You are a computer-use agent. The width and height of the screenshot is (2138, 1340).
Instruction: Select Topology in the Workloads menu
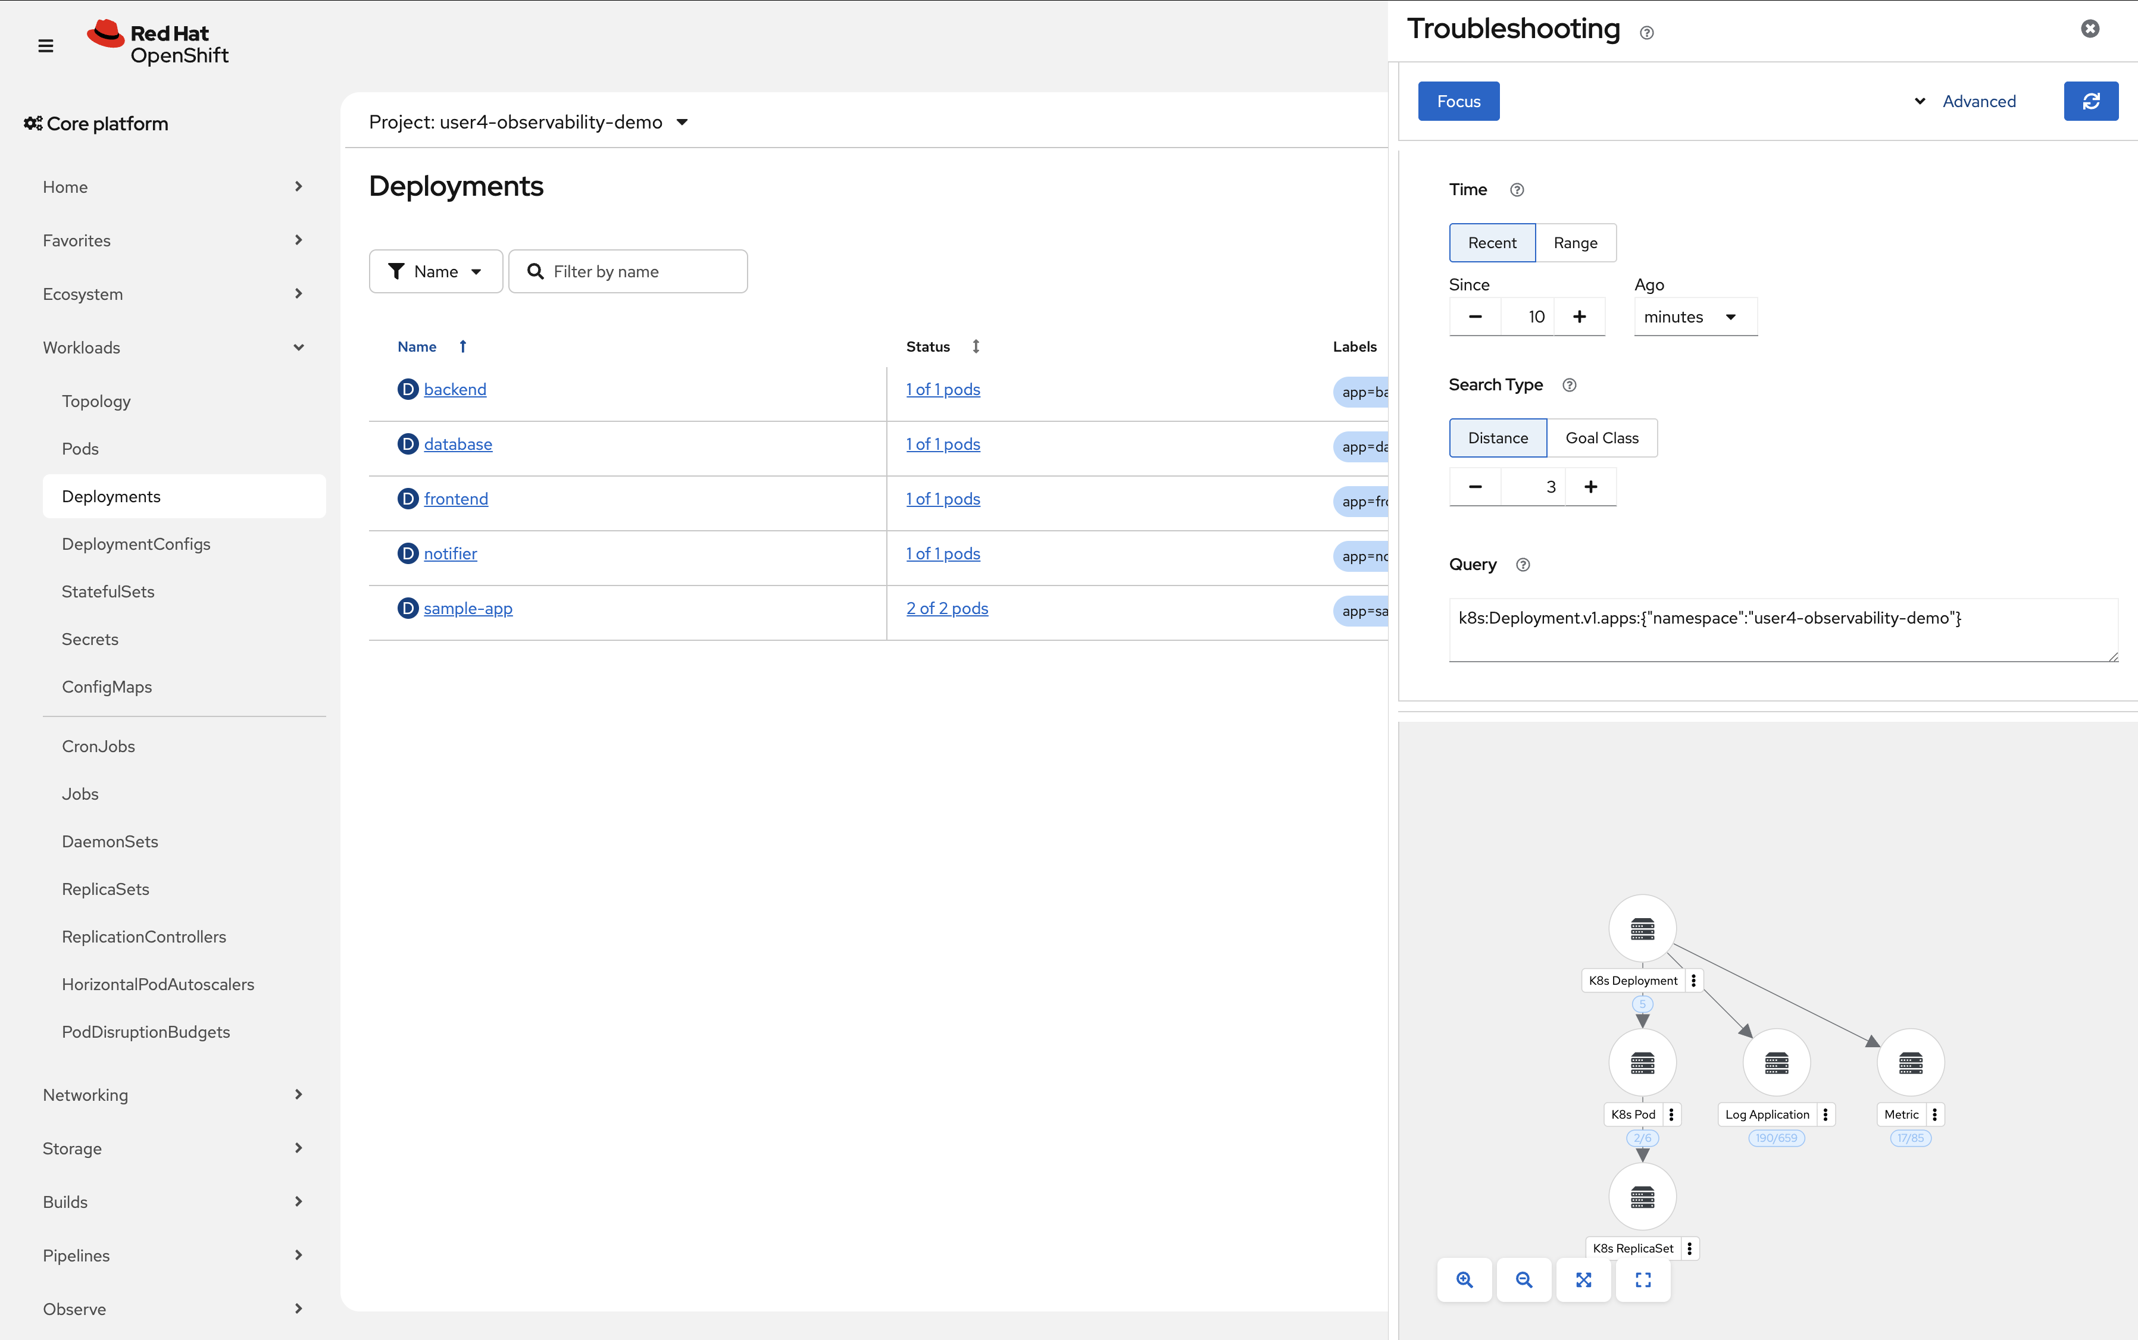tap(96, 400)
